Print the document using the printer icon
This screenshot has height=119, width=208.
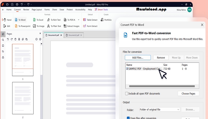[x=17, y=4]
